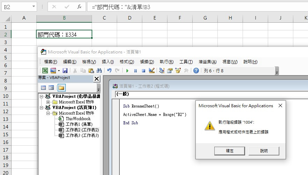
Task: Run the macro with green play icon
Action: click(127, 71)
